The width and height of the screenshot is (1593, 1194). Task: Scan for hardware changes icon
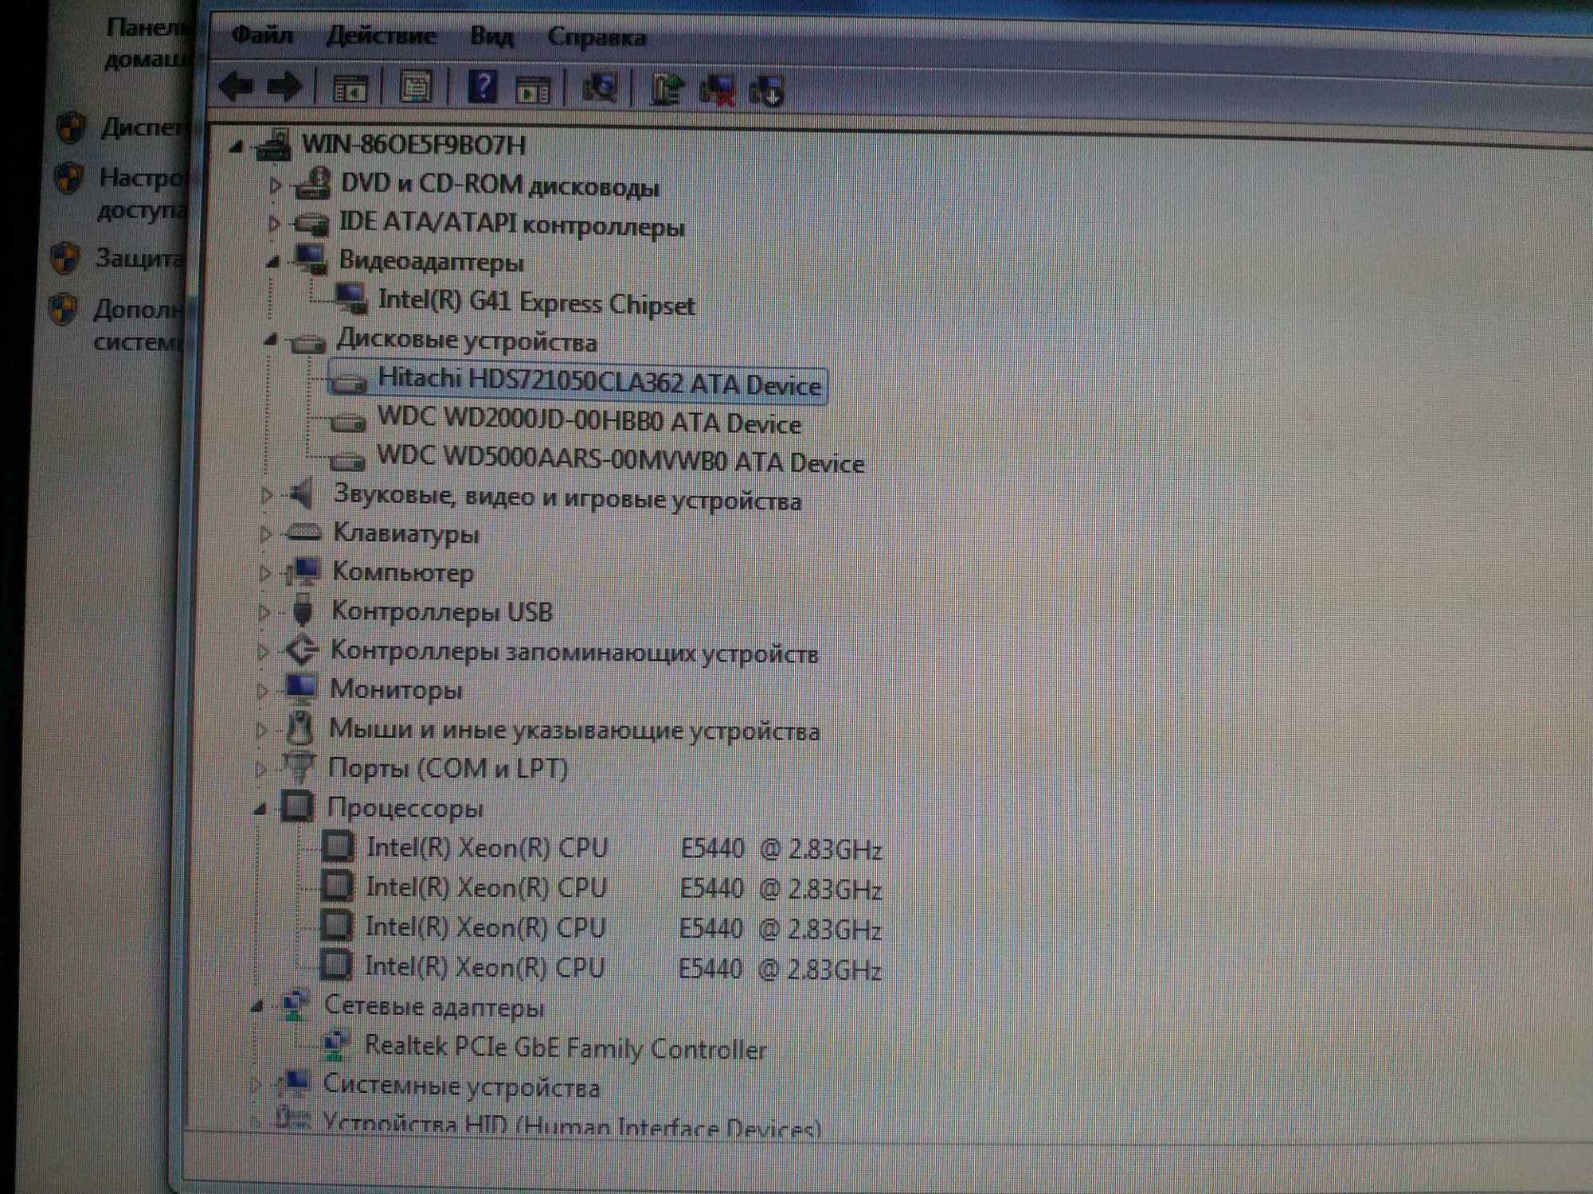click(x=601, y=89)
